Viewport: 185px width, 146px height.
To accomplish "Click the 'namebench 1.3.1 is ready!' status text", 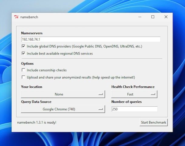I will tap(37, 122).
